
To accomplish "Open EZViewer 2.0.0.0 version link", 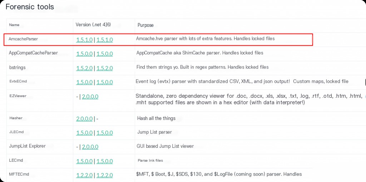I will tap(90, 96).
